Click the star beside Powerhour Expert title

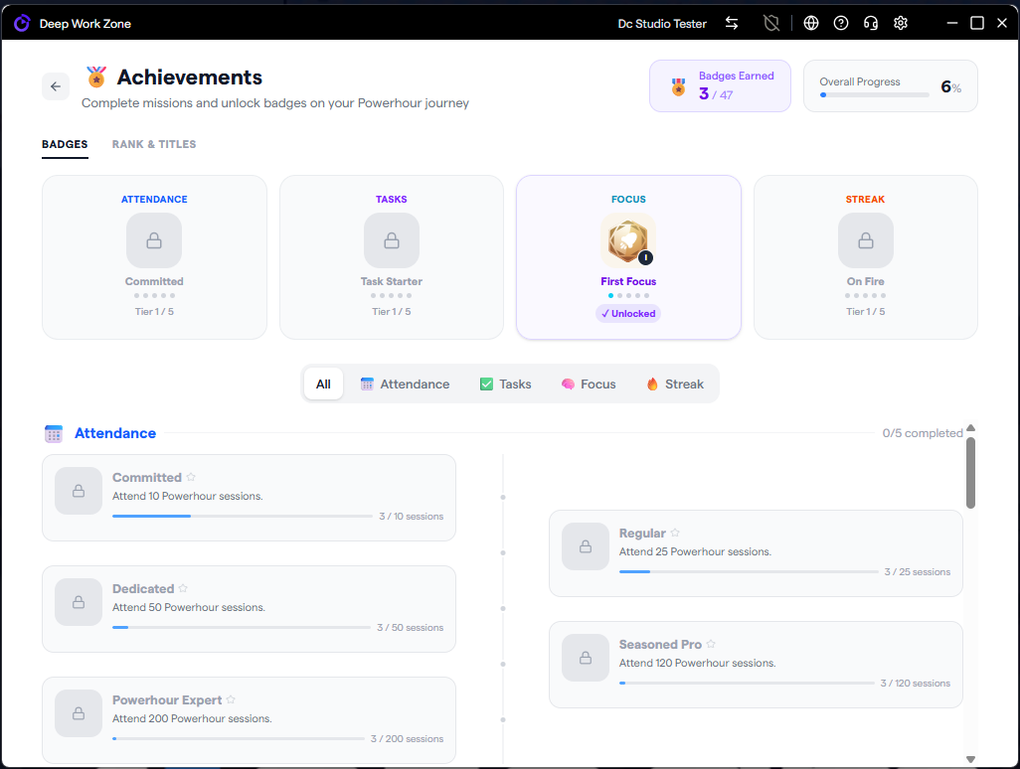[x=231, y=700]
